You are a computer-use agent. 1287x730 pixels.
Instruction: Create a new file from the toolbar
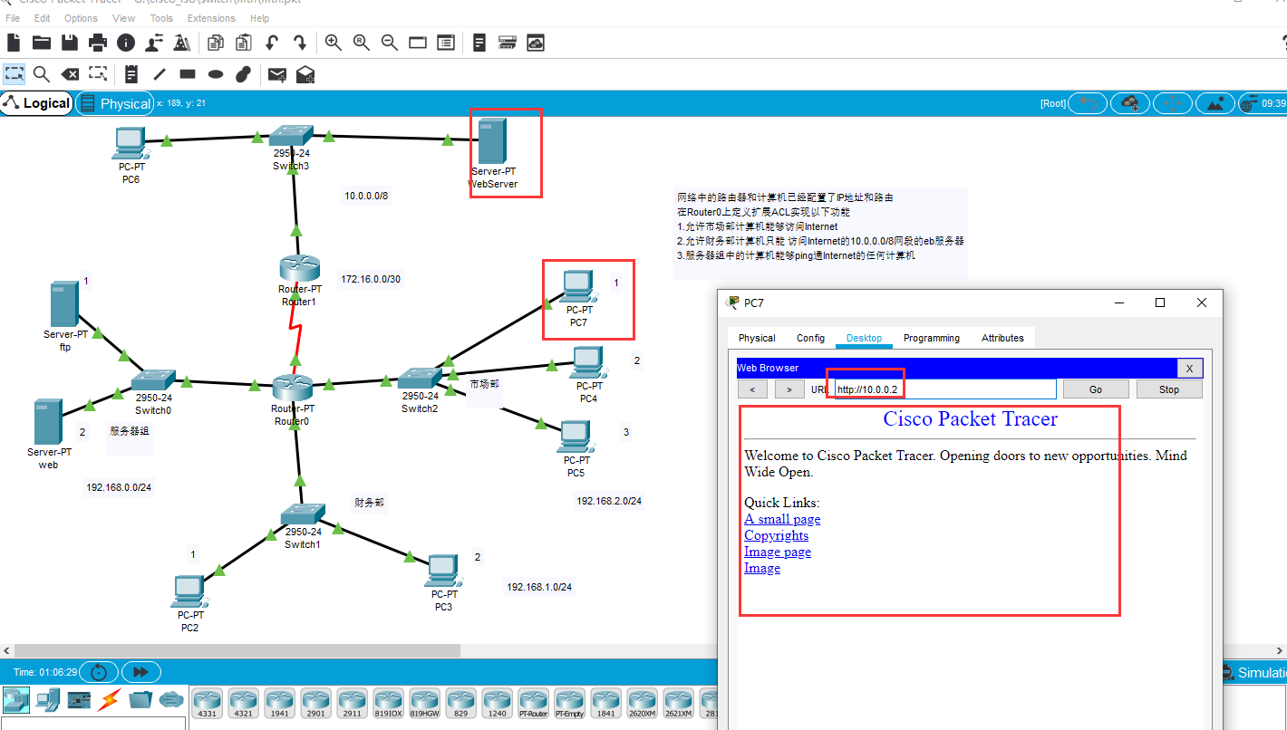(14, 43)
